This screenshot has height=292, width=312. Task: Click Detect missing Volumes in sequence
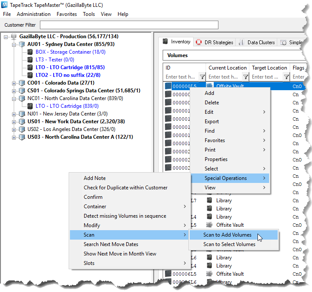point(124,216)
